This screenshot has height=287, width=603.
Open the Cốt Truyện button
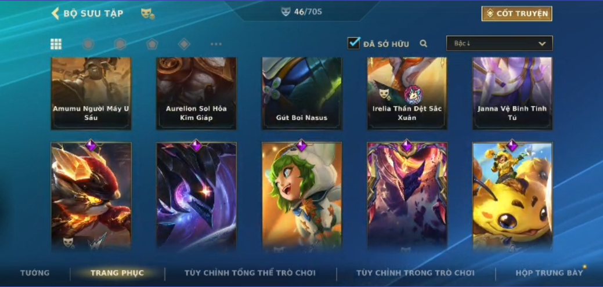pyautogui.click(x=517, y=14)
